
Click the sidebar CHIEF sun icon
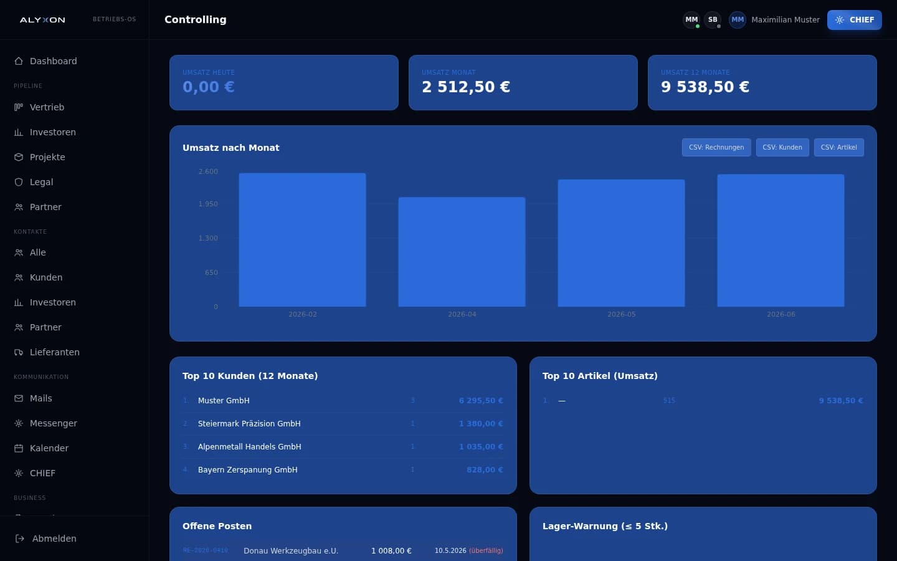pos(19,473)
